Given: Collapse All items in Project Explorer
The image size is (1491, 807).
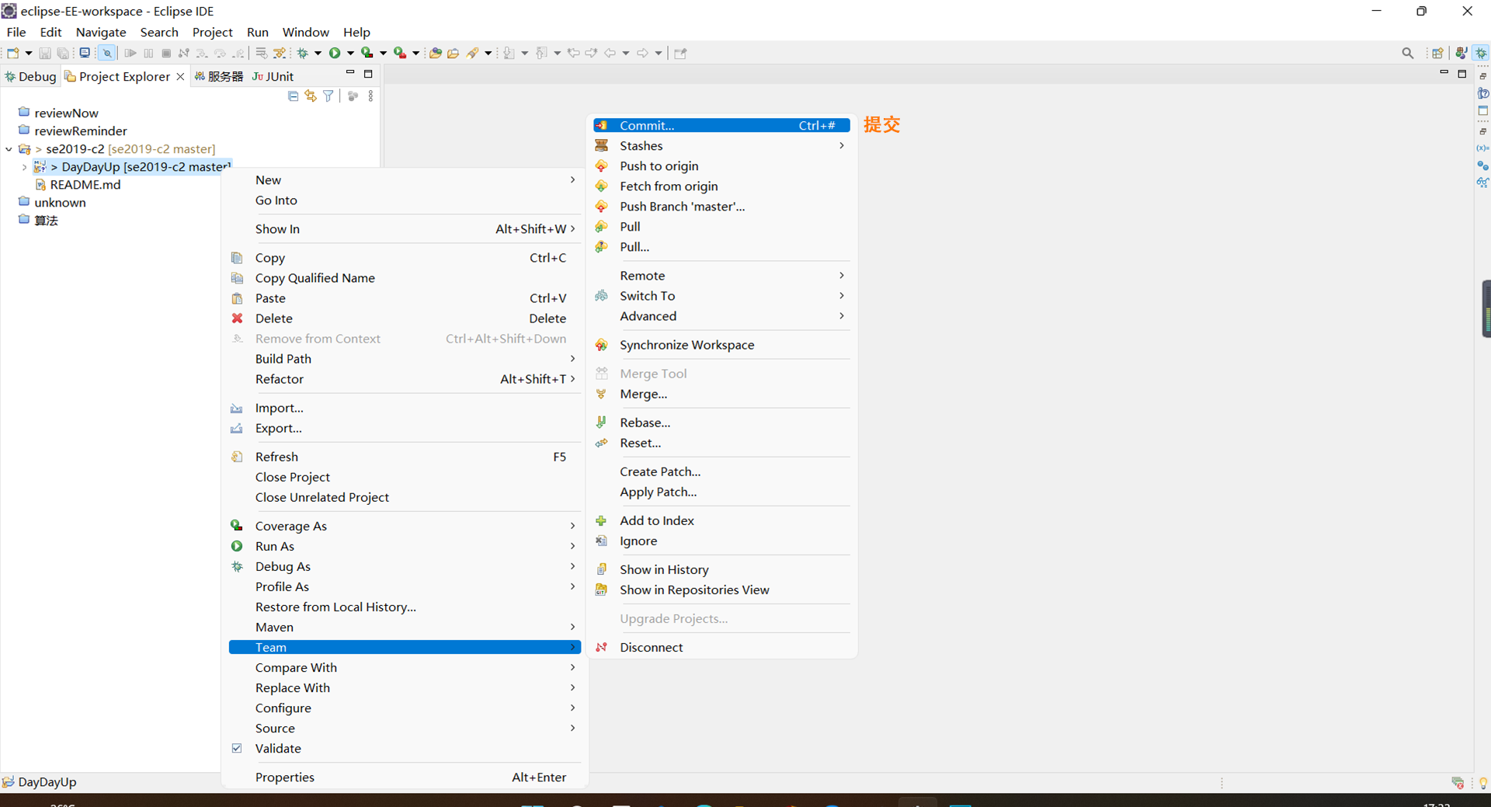Looking at the screenshot, I should pyautogui.click(x=293, y=96).
